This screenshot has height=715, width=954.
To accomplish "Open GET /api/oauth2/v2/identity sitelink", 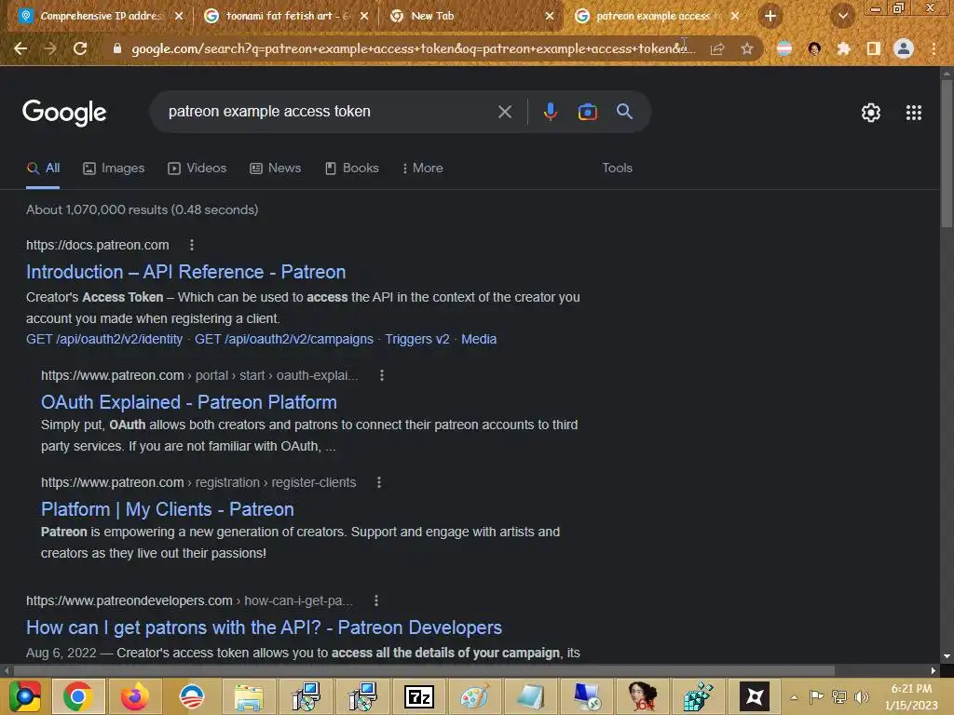I will pyautogui.click(x=104, y=339).
